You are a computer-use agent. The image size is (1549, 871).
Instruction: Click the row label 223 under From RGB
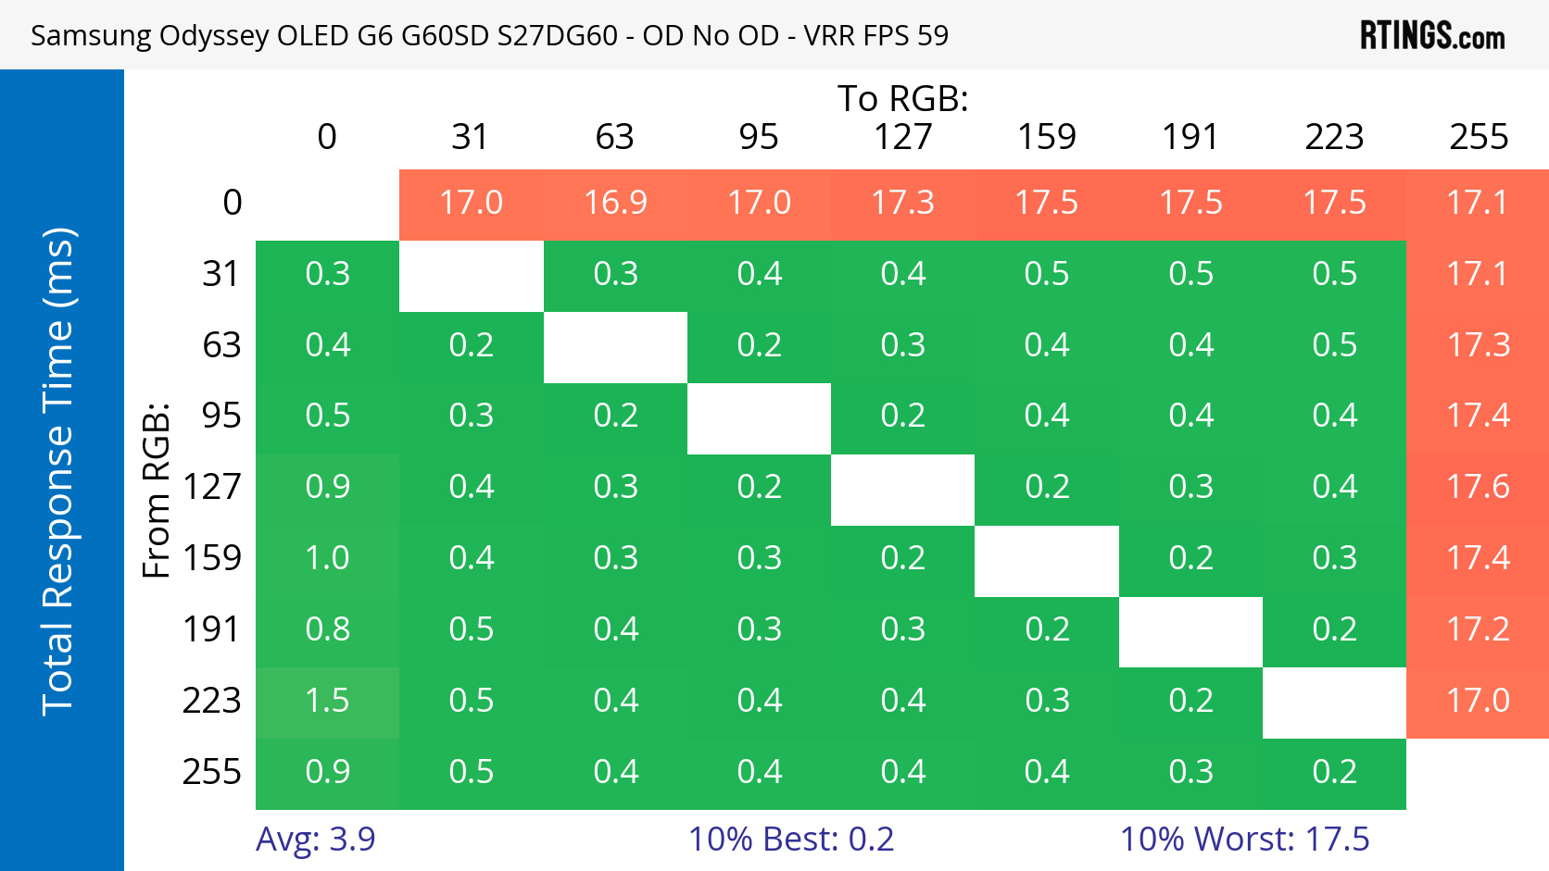pyautogui.click(x=211, y=701)
